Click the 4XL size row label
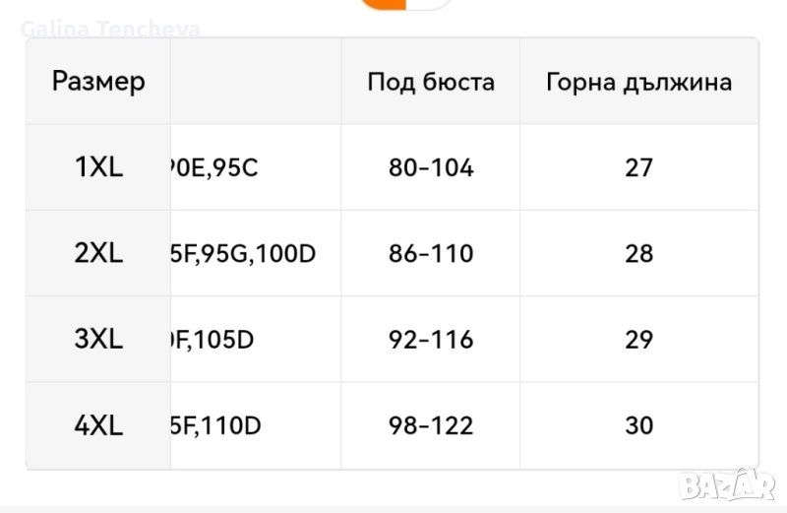 pos(98,426)
